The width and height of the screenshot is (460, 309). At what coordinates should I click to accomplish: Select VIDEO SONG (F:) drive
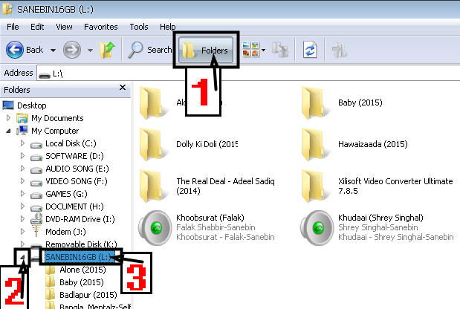tap(77, 181)
